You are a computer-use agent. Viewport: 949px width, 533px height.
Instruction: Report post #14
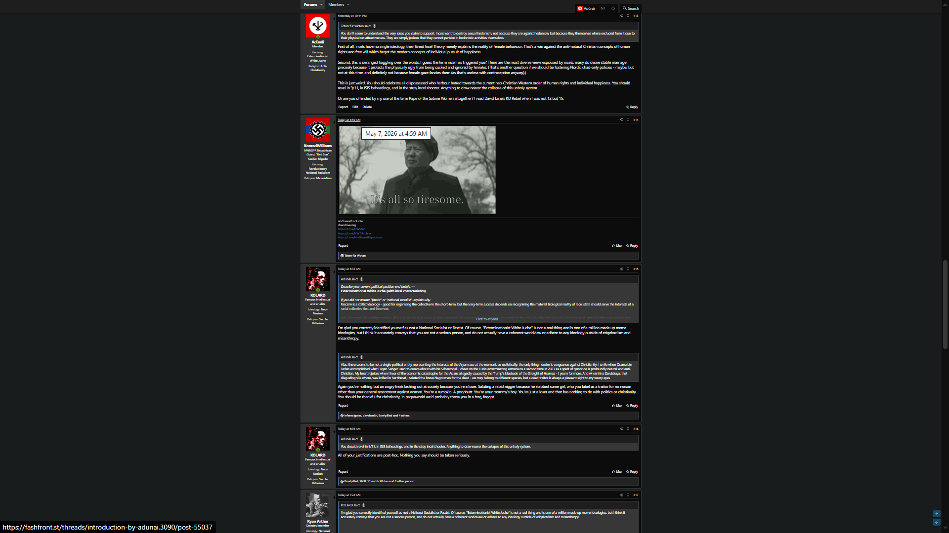click(343, 246)
